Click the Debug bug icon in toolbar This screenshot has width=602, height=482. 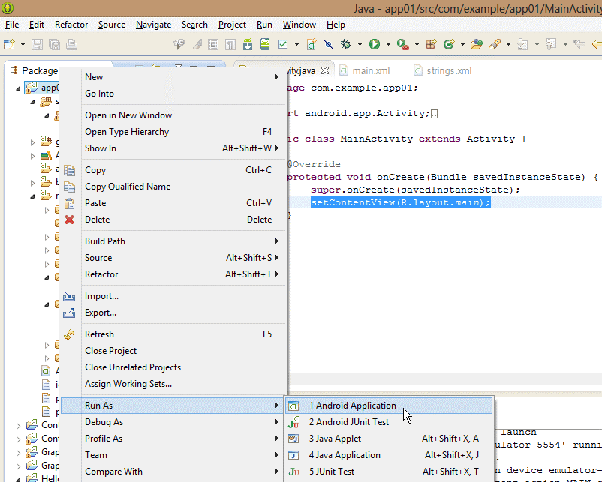[x=346, y=45]
